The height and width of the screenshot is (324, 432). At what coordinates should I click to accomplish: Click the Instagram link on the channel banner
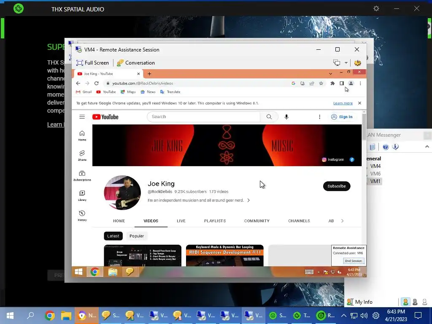[x=333, y=159]
